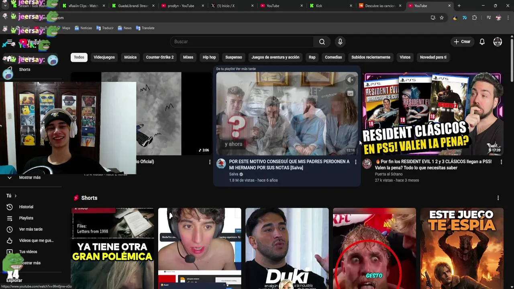Click install app icon in address bar
Screen dimensions: 514x289
click(x=433, y=18)
